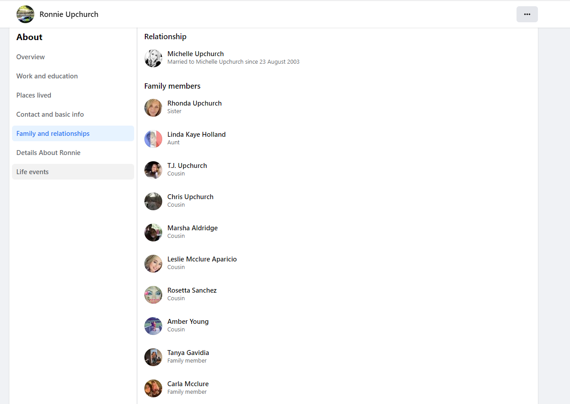This screenshot has width=570, height=404.
Task: Switch to Work and education
Action: (47, 76)
